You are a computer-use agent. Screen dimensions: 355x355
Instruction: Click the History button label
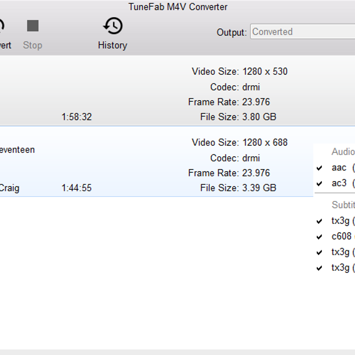pos(112,45)
